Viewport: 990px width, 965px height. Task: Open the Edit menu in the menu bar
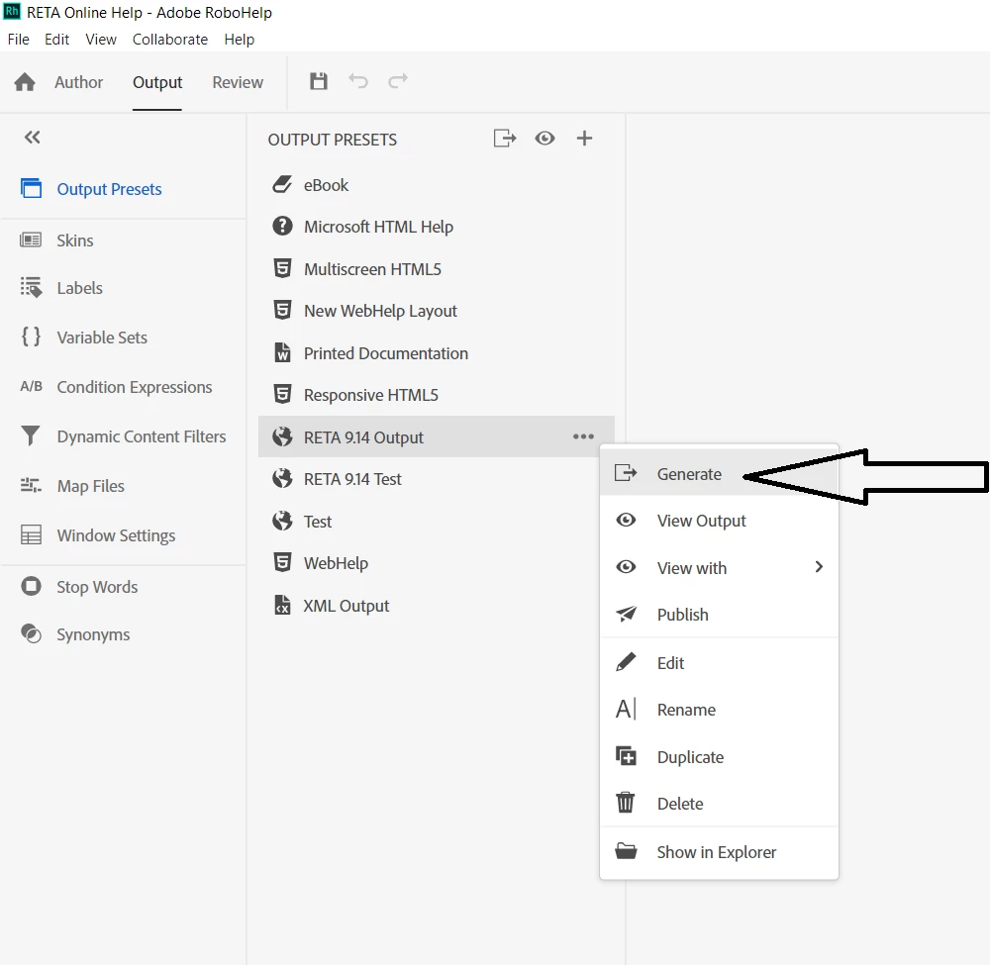pyautogui.click(x=56, y=40)
